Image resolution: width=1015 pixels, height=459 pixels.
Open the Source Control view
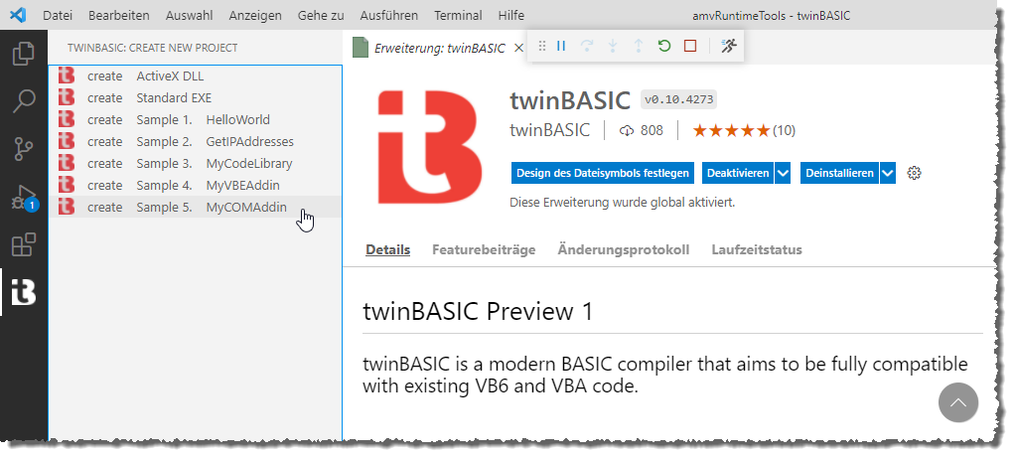(x=23, y=150)
